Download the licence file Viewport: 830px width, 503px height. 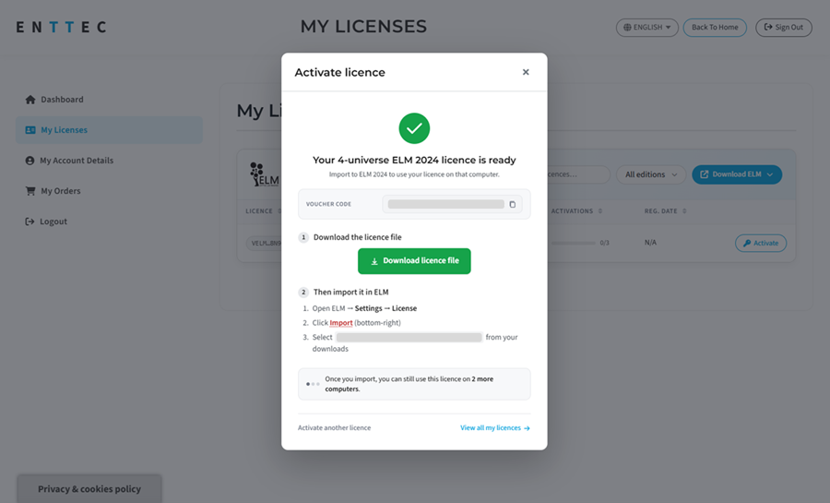[x=414, y=261]
